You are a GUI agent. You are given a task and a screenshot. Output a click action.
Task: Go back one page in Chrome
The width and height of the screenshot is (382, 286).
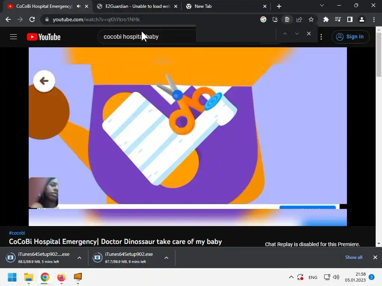click(8, 19)
